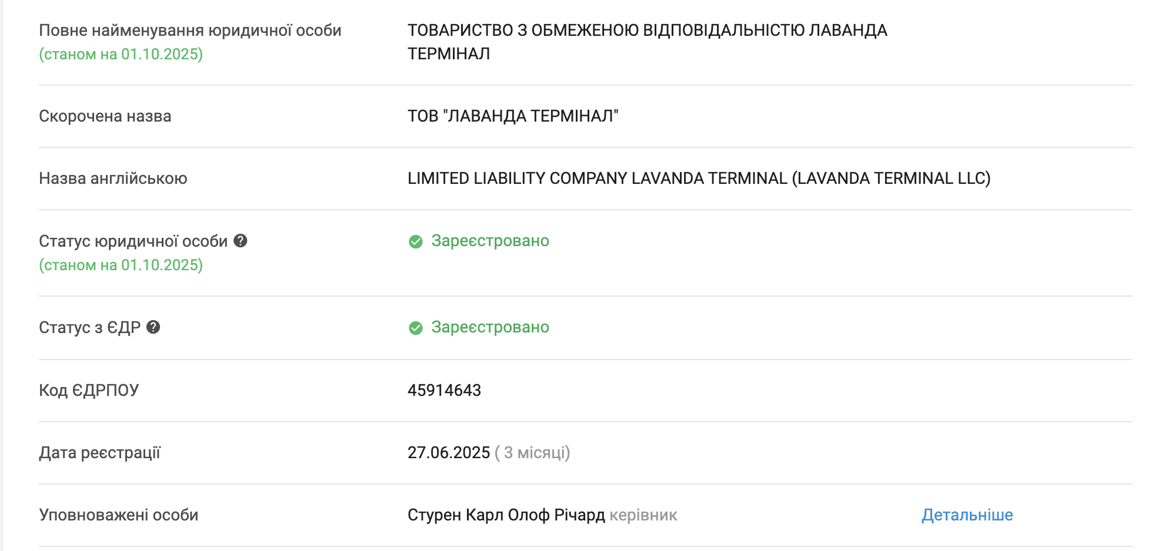
Task: Click the Зареєстровано legal entity status text
Action: click(490, 241)
